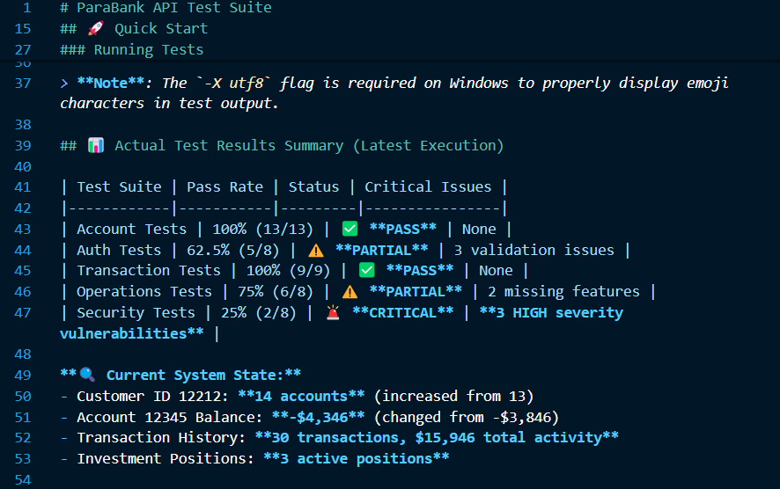Click warning icon in Auth Tests row
The width and height of the screenshot is (780, 489).
(316, 250)
